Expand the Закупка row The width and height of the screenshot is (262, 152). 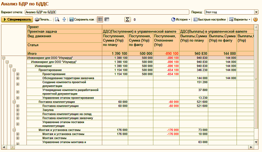[18, 110]
